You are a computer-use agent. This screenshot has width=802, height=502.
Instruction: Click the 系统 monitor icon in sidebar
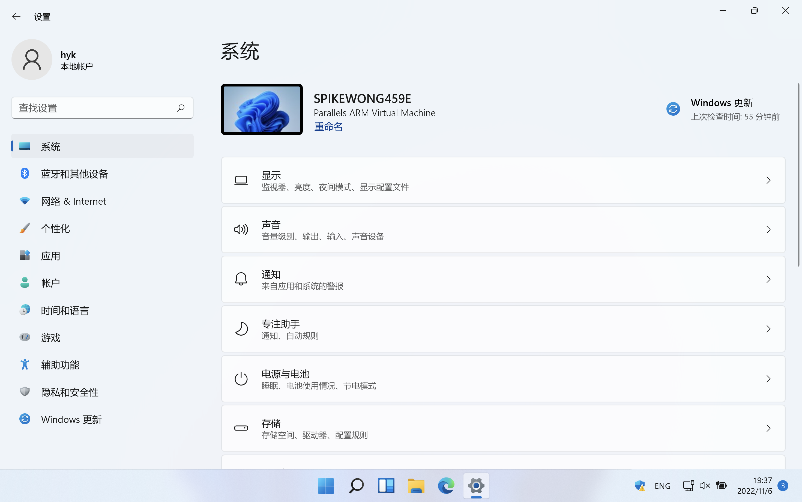pos(25,147)
